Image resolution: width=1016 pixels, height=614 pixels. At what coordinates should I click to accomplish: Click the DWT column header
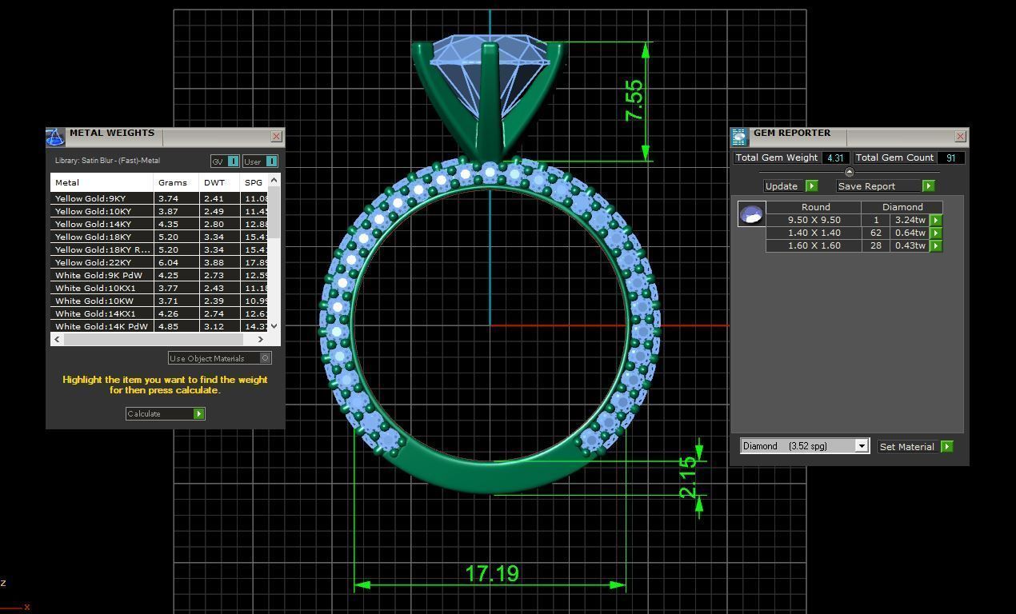click(x=219, y=182)
